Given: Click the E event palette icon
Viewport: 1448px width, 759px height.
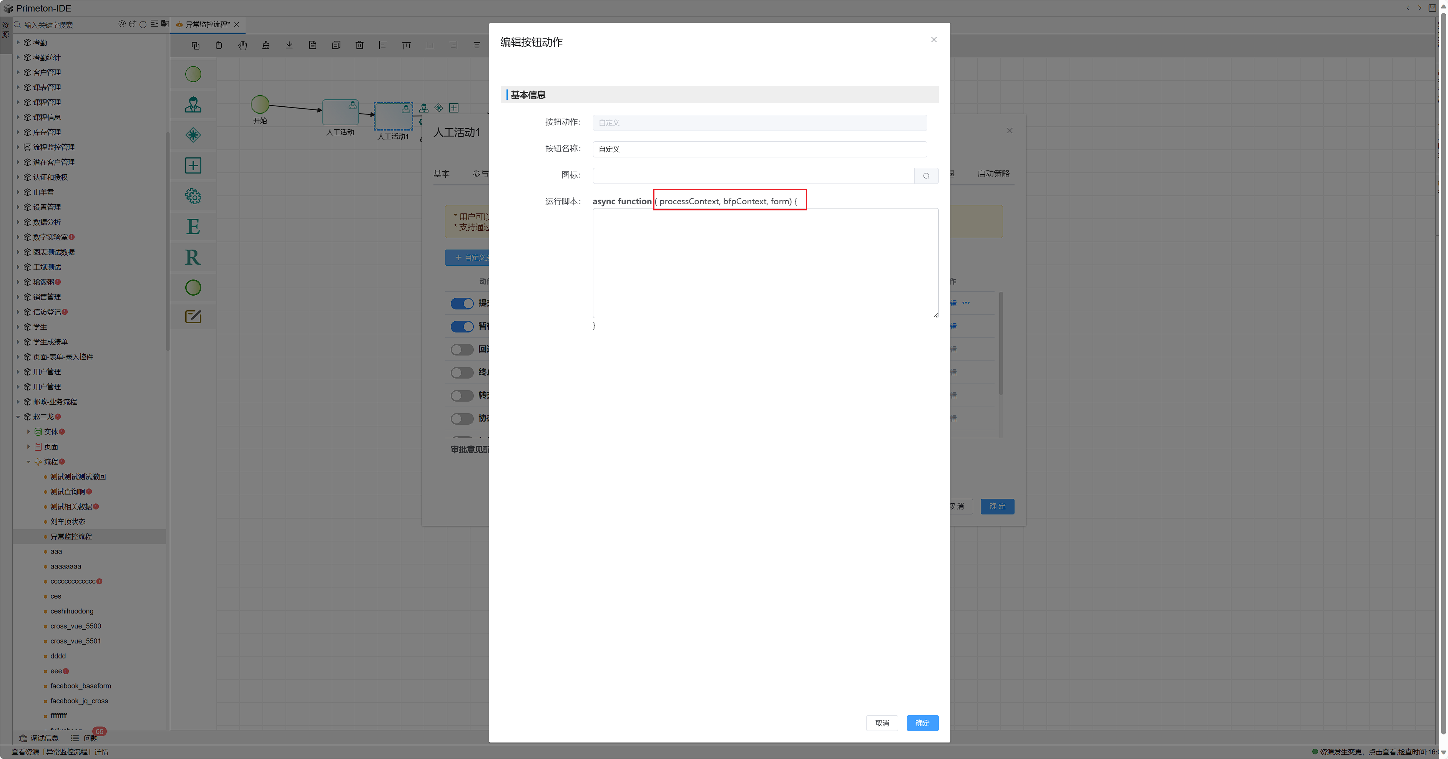Looking at the screenshot, I should point(193,227).
